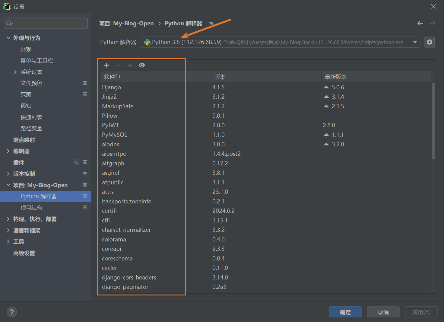
Task: Click the Jinja2 upgrade arrow to 3.1.4
Action: (x=326, y=97)
